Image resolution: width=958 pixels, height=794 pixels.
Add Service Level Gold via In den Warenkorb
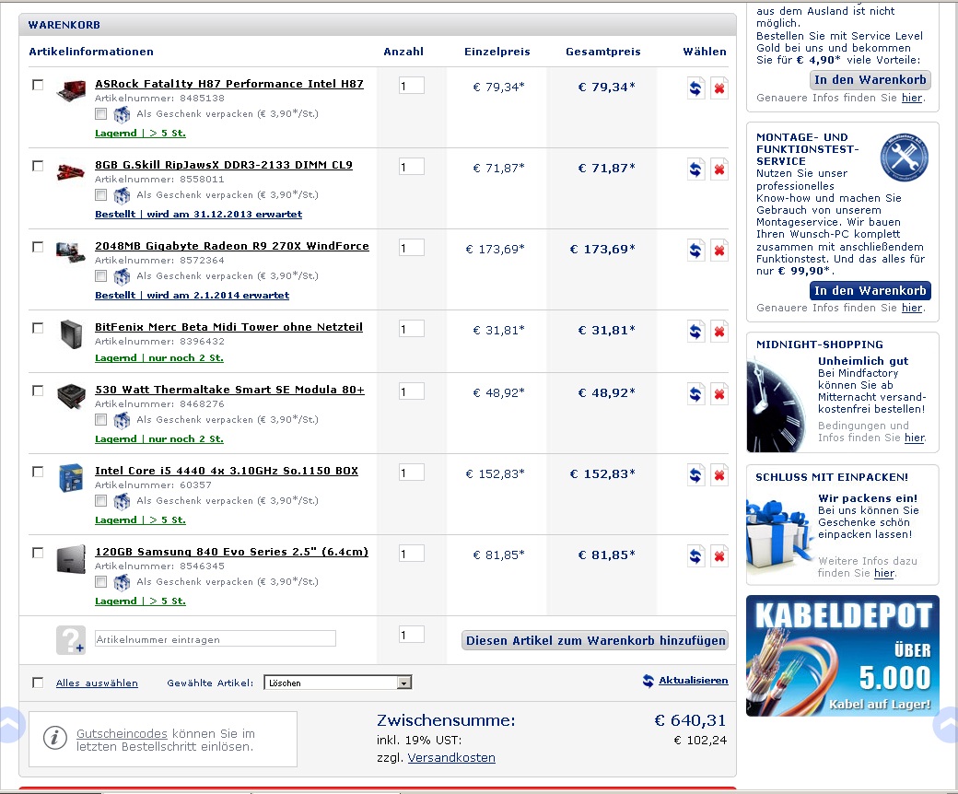click(x=870, y=79)
